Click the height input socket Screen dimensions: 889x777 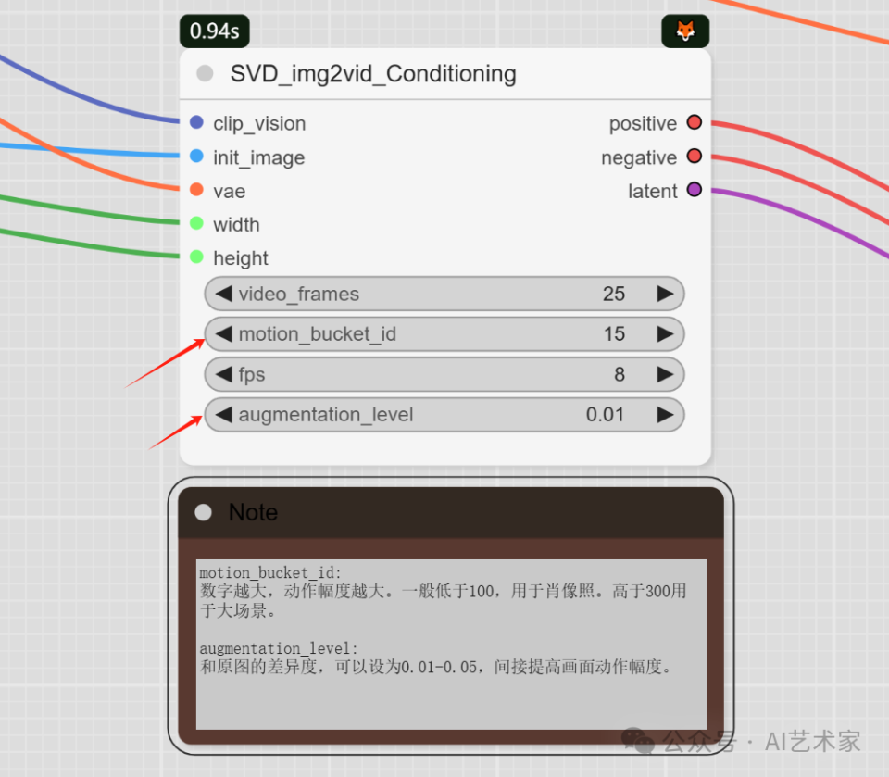tap(196, 257)
